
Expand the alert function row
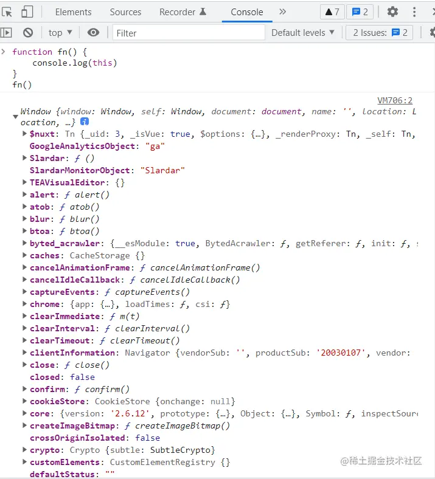tap(25, 195)
